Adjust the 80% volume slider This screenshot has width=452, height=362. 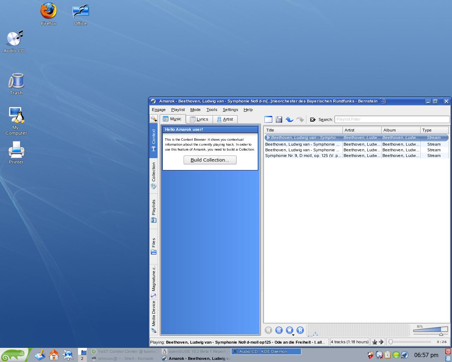430,331
